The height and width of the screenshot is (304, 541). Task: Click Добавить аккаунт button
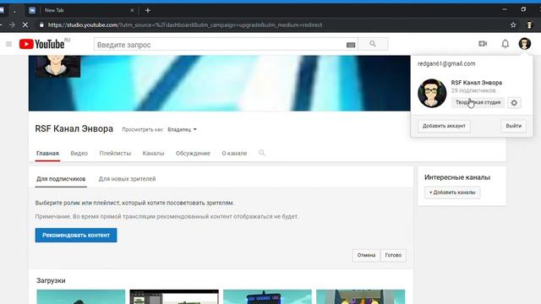(x=444, y=126)
